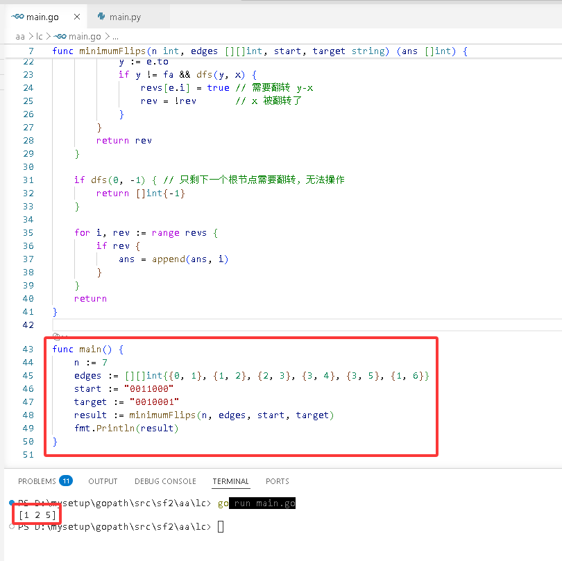Screen dimensions: 562x561
Task: Select the TERMINAL panel tab
Action: (x=230, y=481)
